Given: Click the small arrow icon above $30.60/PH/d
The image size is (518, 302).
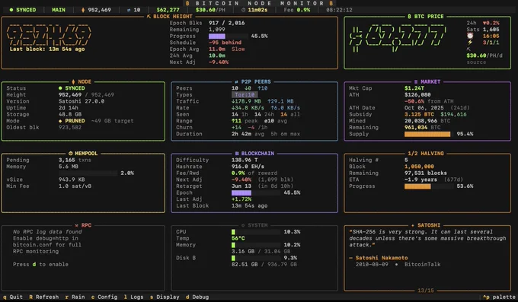Looking at the screenshot, I should pyautogui.click(x=468, y=49).
